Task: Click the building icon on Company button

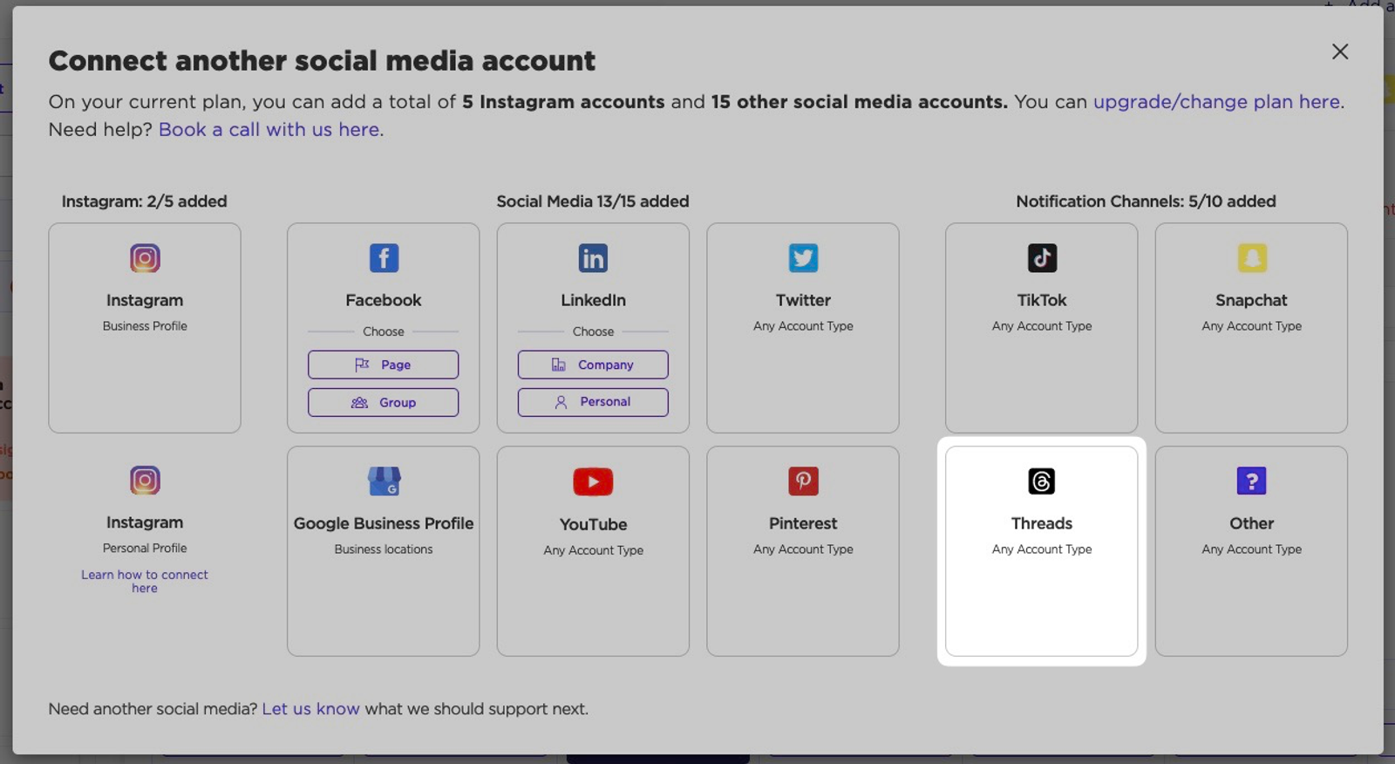Action: [559, 365]
